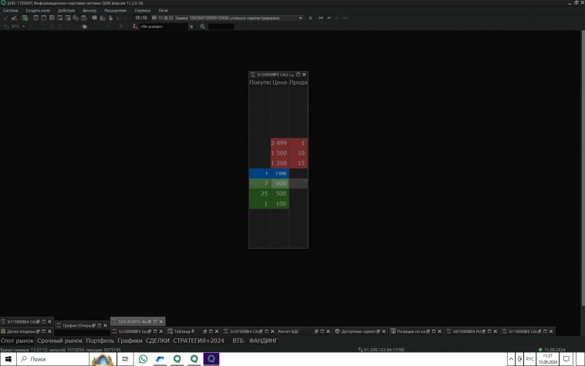Open the ФАНДИНГ tab
Image resolution: width=585 pixels, height=366 pixels.
pyautogui.click(x=265, y=341)
